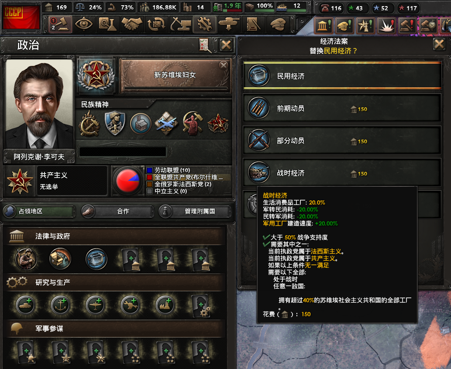Open the 管理附属国 menu

[x=195, y=211]
